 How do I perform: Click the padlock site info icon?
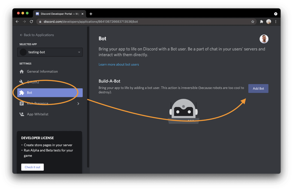[x=40, y=22]
